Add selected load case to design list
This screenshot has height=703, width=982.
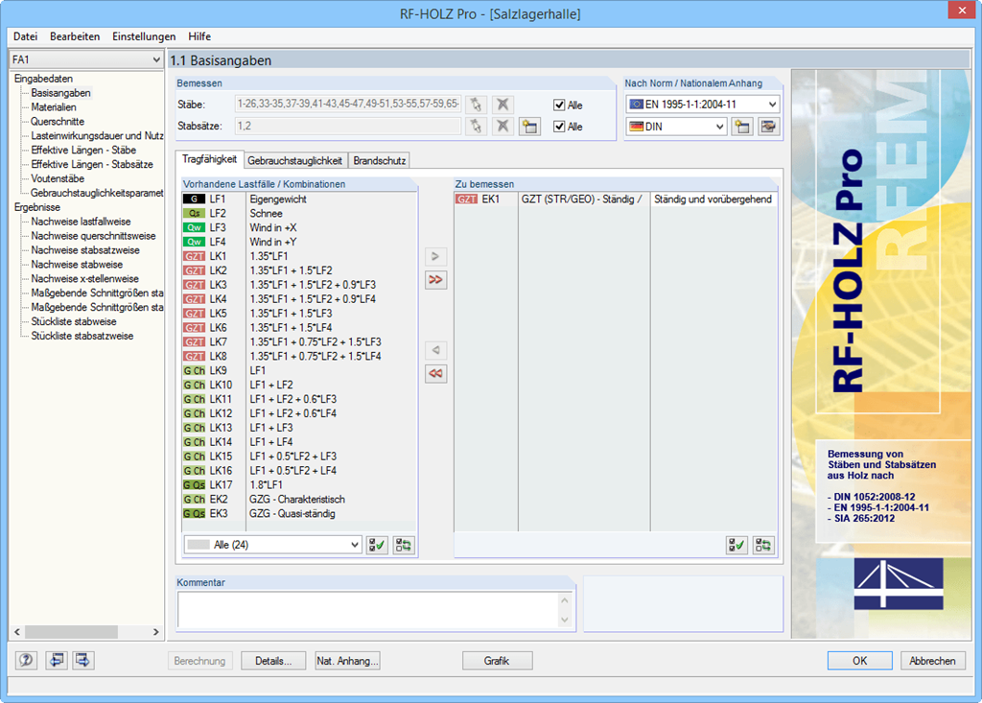(x=436, y=256)
